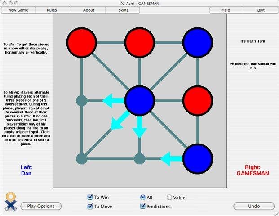Click the Undo button
Viewport: 279px width, 216px height.
(254, 206)
